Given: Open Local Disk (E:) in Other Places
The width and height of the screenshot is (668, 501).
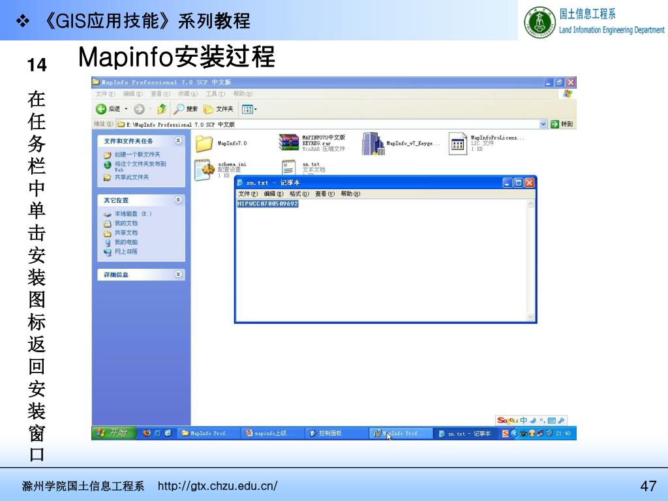Looking at the screenshot, I should 132,214.
